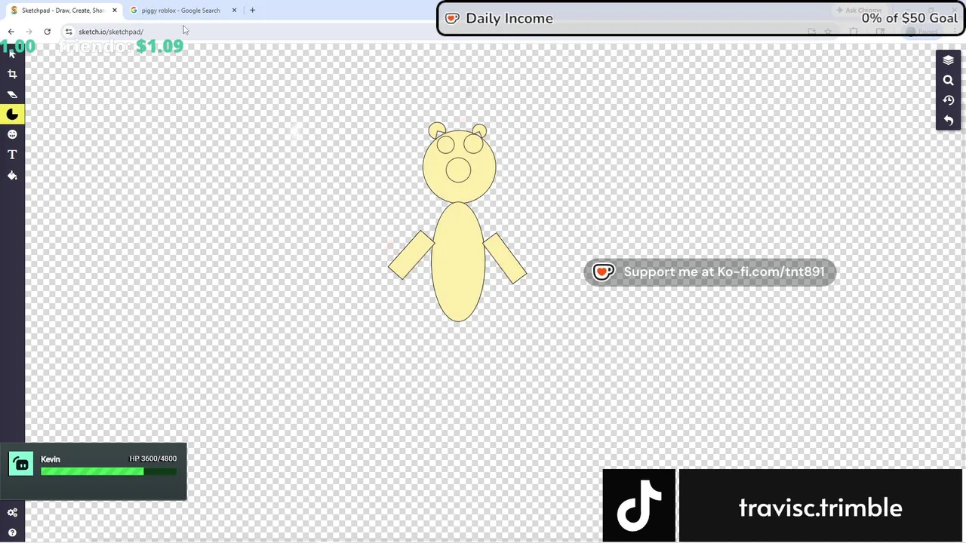Click Kevin's green avatar icon
The height and width of the screenshot is (543, 966).
pyautogui.click(x=22, y=465)
